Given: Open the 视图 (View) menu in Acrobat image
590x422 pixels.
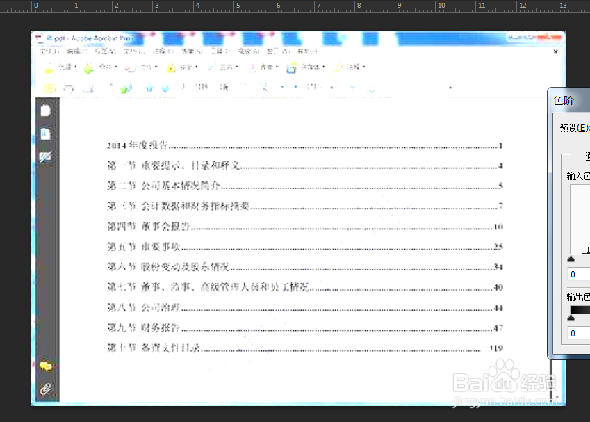Looking at the screenshot, I should pyautogui.click(x=106, y=51).
